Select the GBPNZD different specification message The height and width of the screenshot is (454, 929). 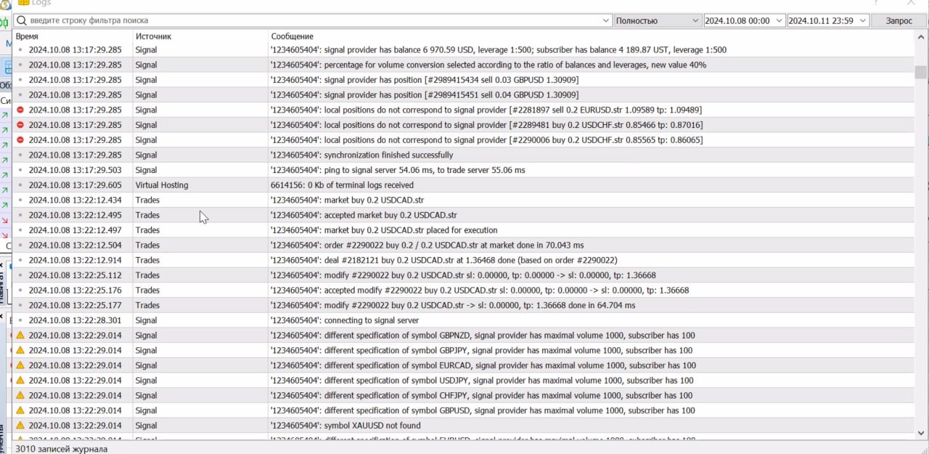click(x=483, y=335)
